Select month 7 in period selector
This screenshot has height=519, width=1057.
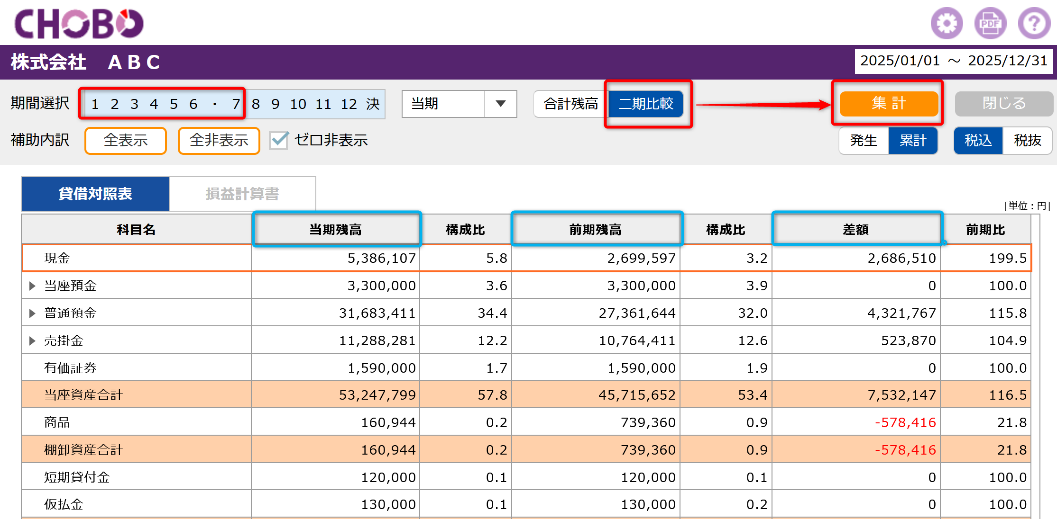pyautogui.click(x=236, y=104)
